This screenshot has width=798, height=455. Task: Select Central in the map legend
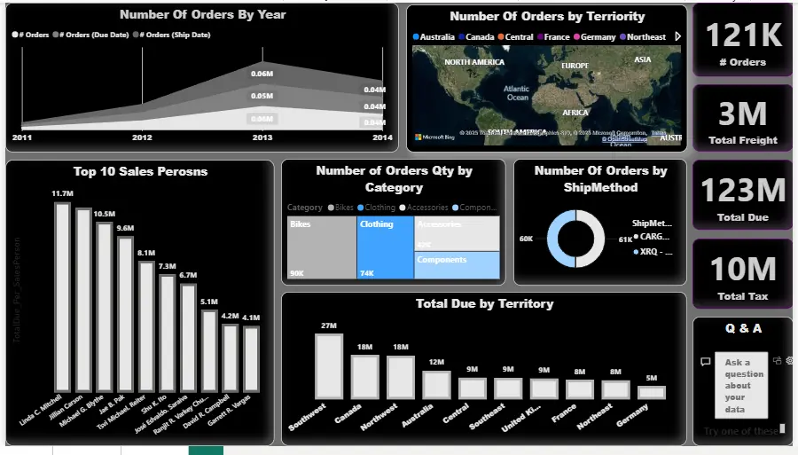point(515,37)
